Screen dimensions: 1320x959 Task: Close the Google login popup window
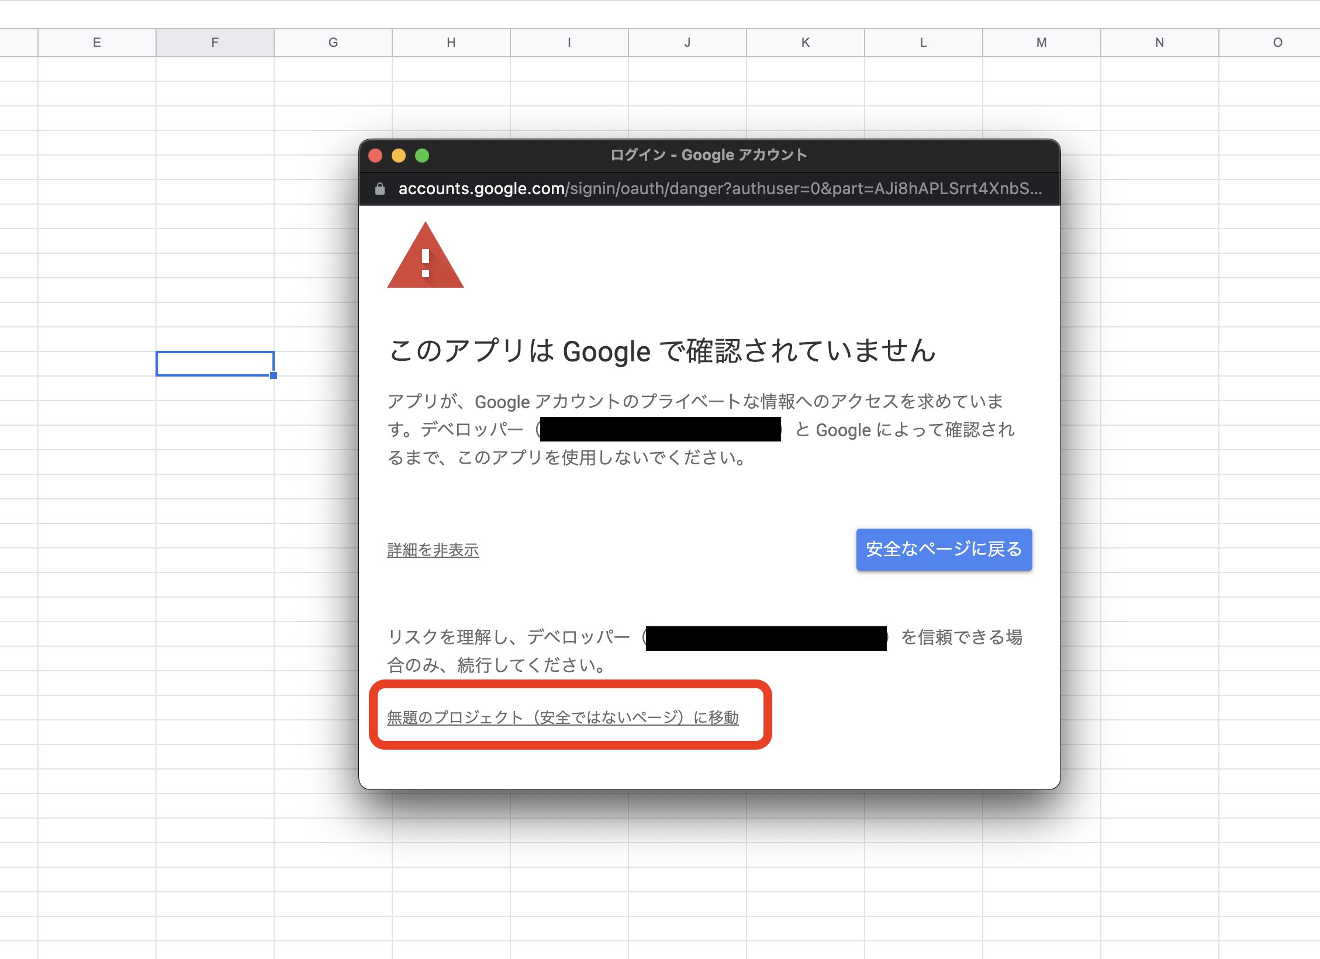(x=375, y=156)
